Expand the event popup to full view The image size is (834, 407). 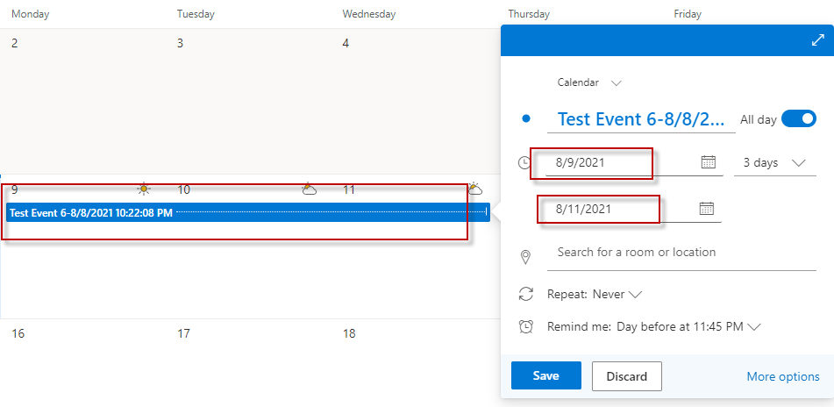click(817, 40)
